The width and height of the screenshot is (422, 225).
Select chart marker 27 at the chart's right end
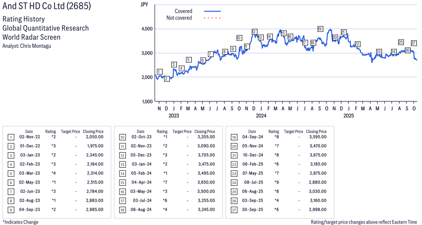[414, 43]
